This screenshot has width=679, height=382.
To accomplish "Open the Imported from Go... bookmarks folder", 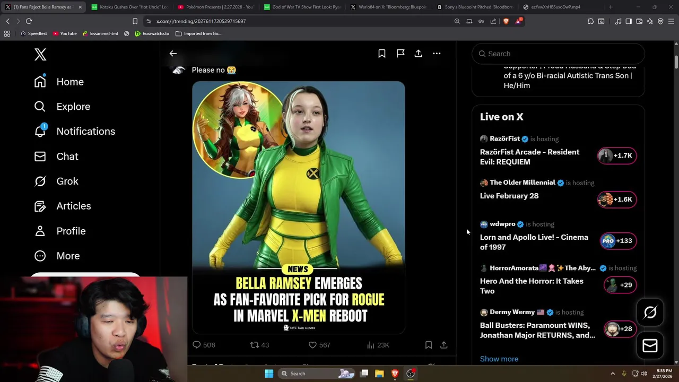I will pyautogui.click(x=198, y=33).
